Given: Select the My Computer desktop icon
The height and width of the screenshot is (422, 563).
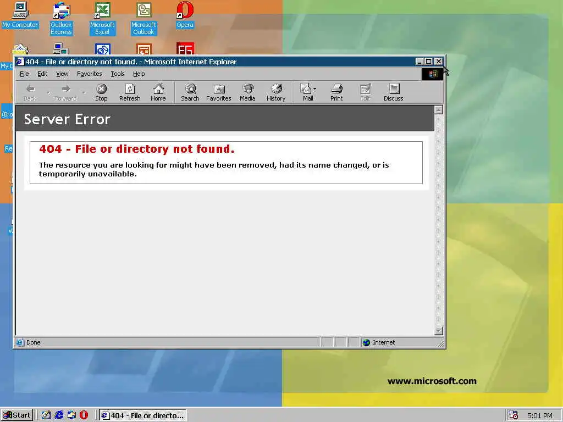Looking at the screenshot, I should 20,15.
